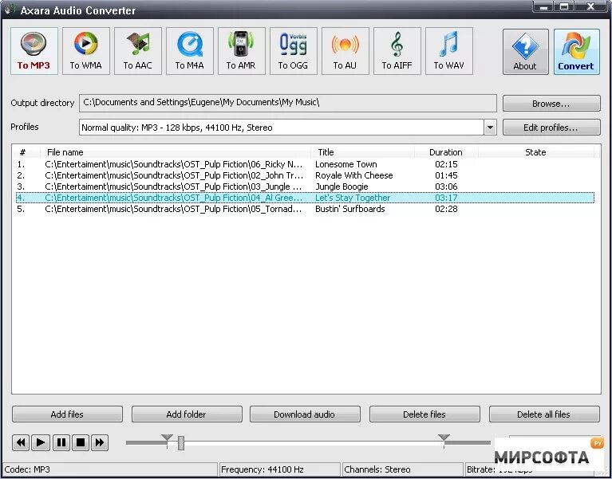Open the Profiles dropdown arrow

pos(490,128)
